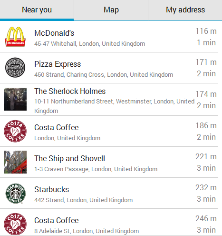222x236 pixels.
Task: Open The Sherlock Holmes pub photo
Action: [15, 99]
